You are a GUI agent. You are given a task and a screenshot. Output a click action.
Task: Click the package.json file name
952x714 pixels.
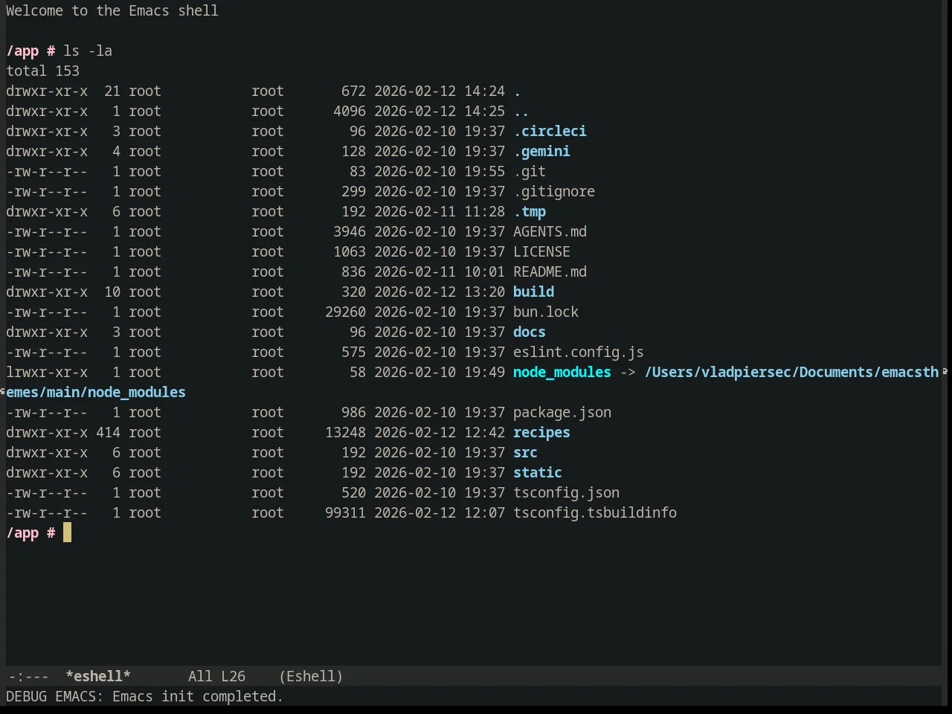[x=562, y=413]
